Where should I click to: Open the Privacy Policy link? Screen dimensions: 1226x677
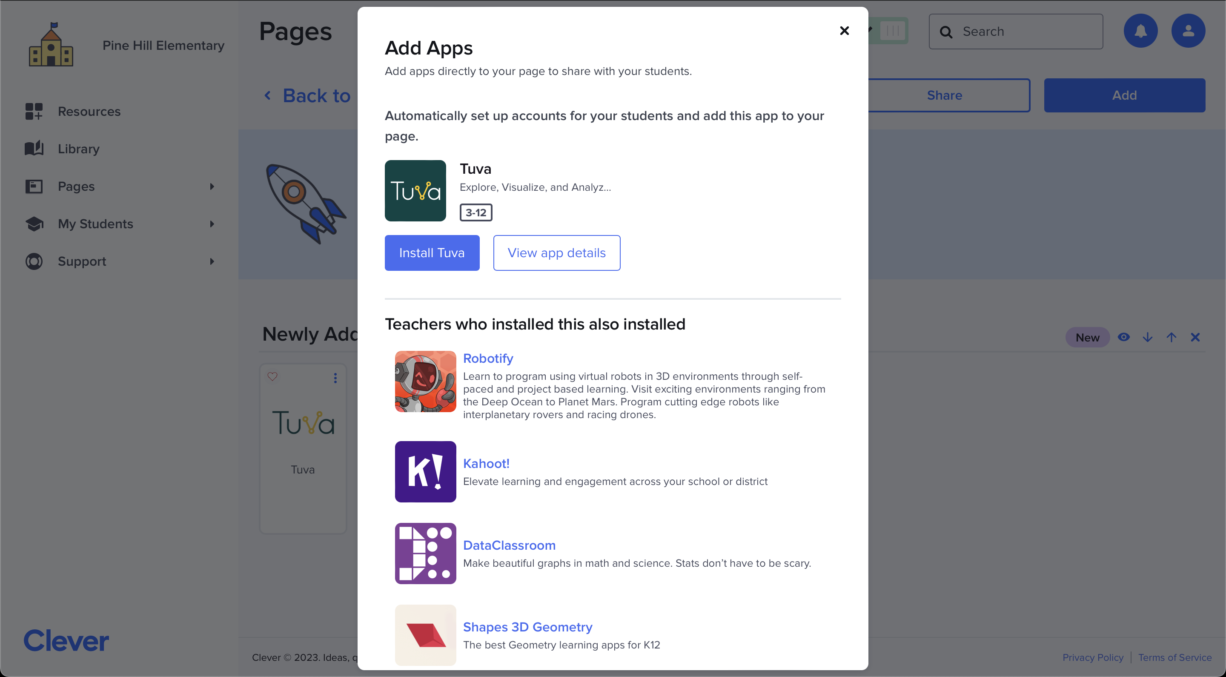click(x=1093, y=657)
